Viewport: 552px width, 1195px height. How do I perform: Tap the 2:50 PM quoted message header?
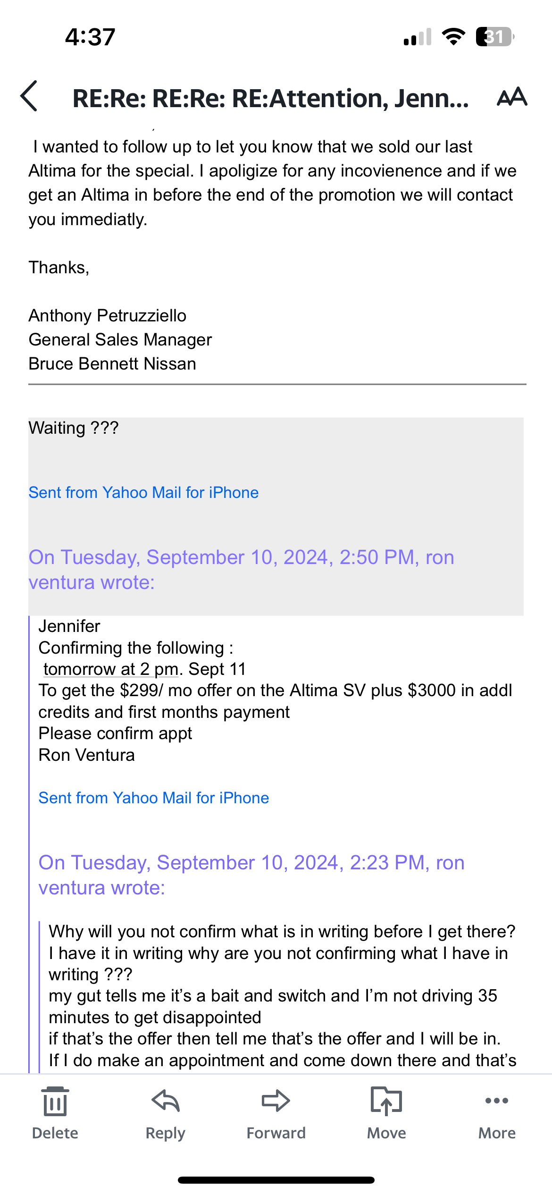tap(241, 570)
